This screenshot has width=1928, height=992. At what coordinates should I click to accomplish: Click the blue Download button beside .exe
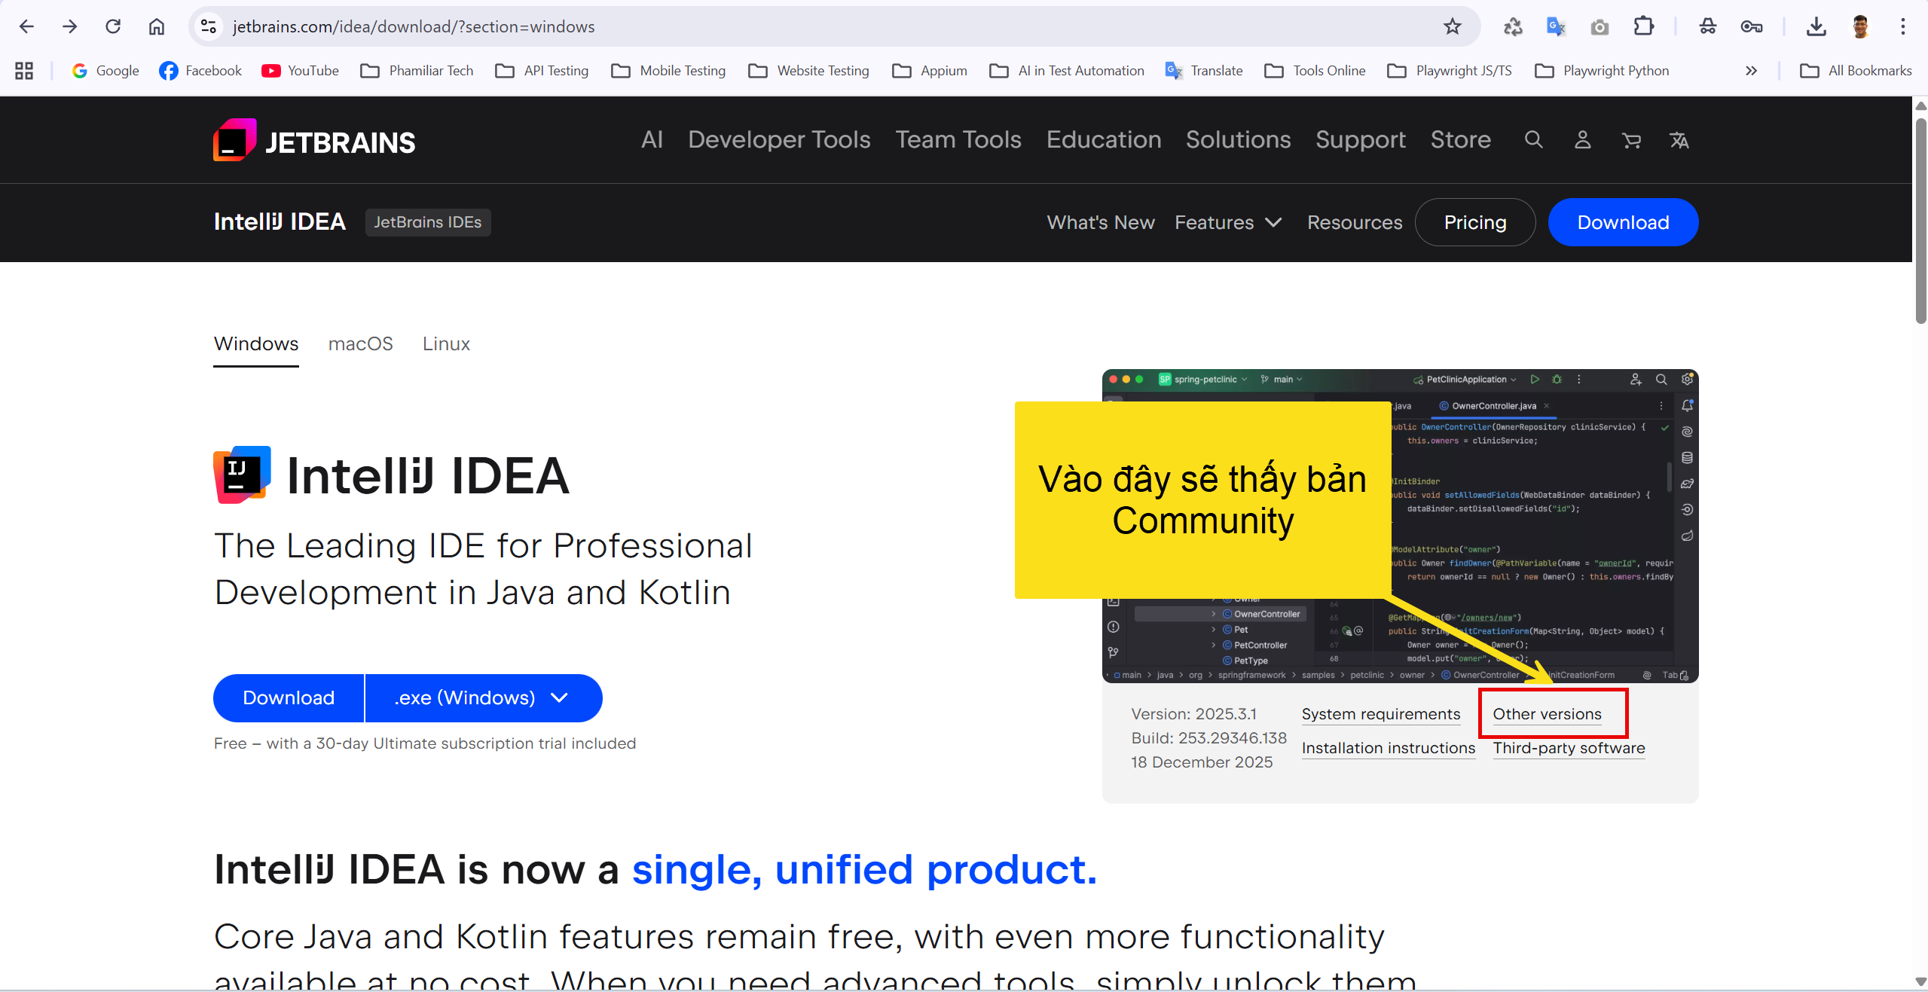(x=289, y=697)
